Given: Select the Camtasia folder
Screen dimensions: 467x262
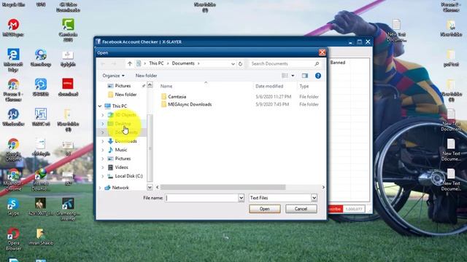Looking at the screenshot, I should [x=177, y=97].
